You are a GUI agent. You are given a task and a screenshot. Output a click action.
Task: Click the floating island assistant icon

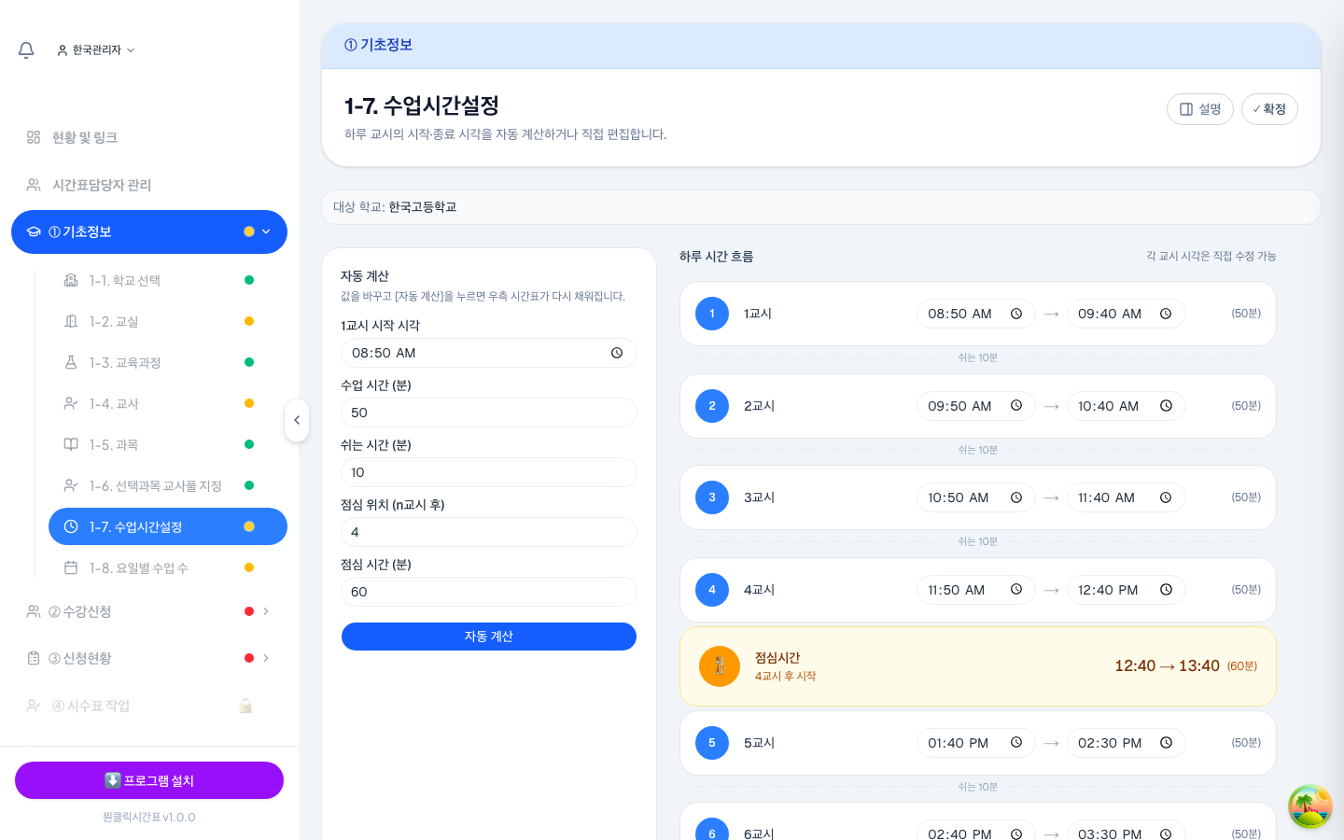click(1310, 806)
